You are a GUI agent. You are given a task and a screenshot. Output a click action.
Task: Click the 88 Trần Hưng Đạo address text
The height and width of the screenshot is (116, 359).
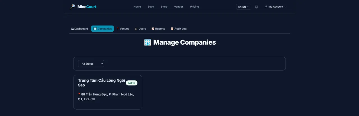coord(106,97)
